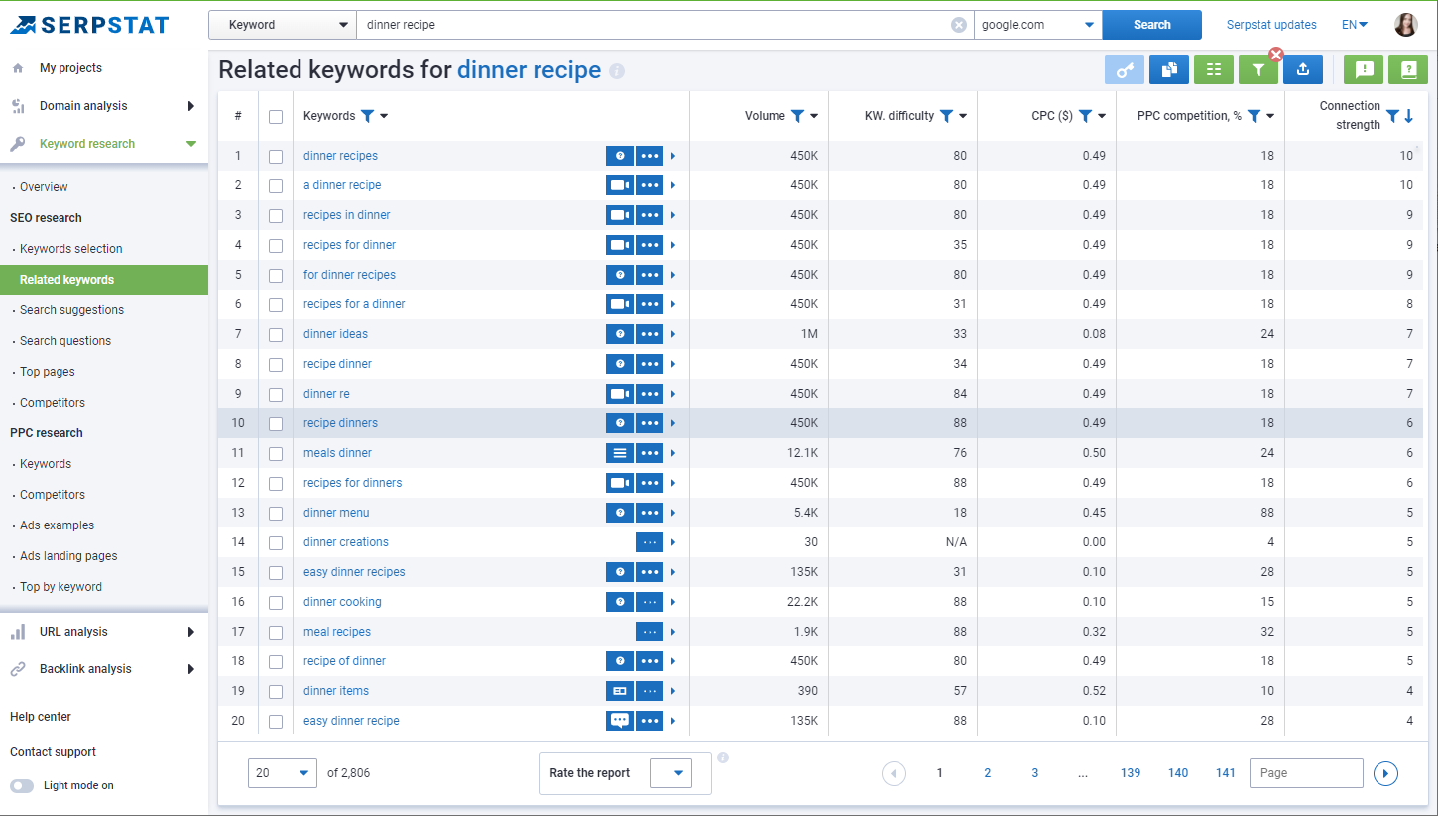This screenshot has height=816, width=1438.
Task: Click chat bubble icon for 'easy dinner recipe'
Action: [620, 721]
